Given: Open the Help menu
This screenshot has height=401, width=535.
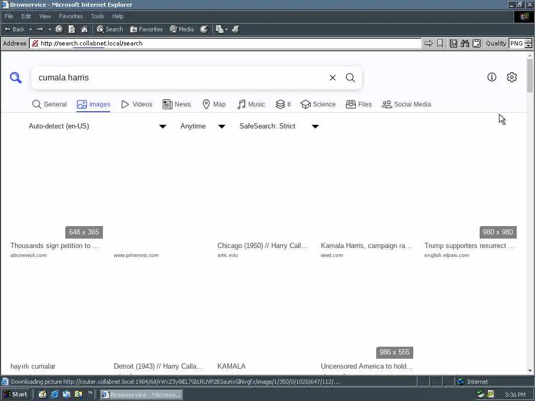Looking at the screenshot, I should (118, 16).
